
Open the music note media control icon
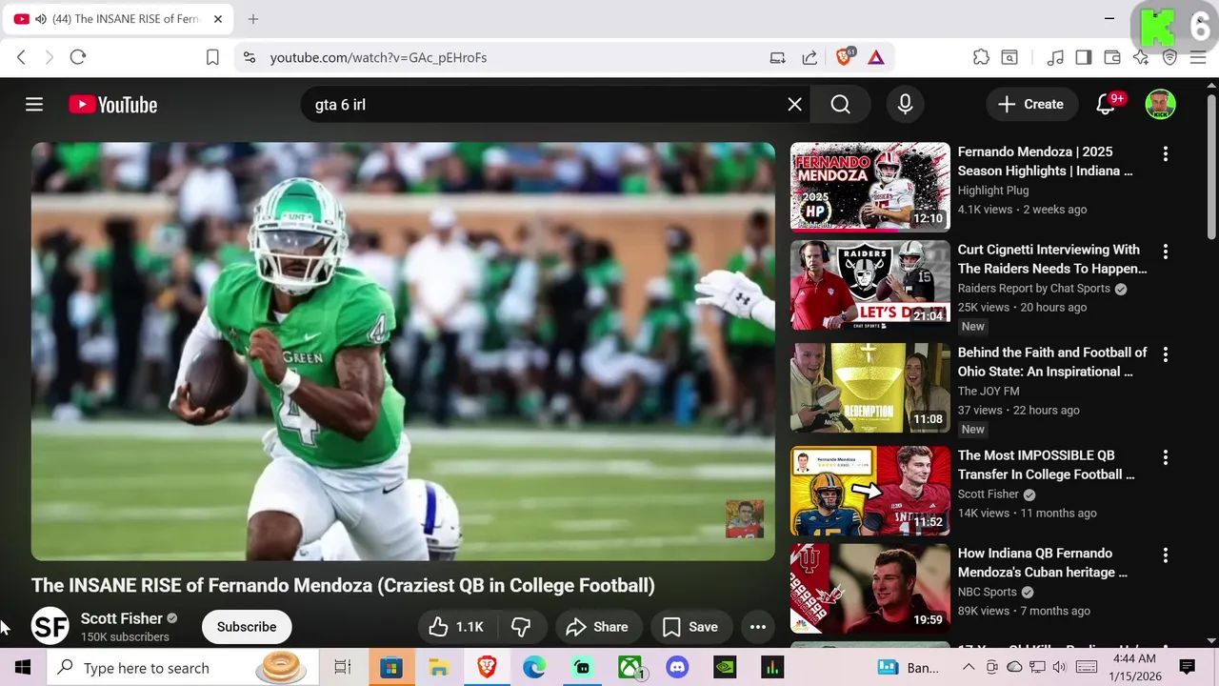click(x=1055, y=57)
